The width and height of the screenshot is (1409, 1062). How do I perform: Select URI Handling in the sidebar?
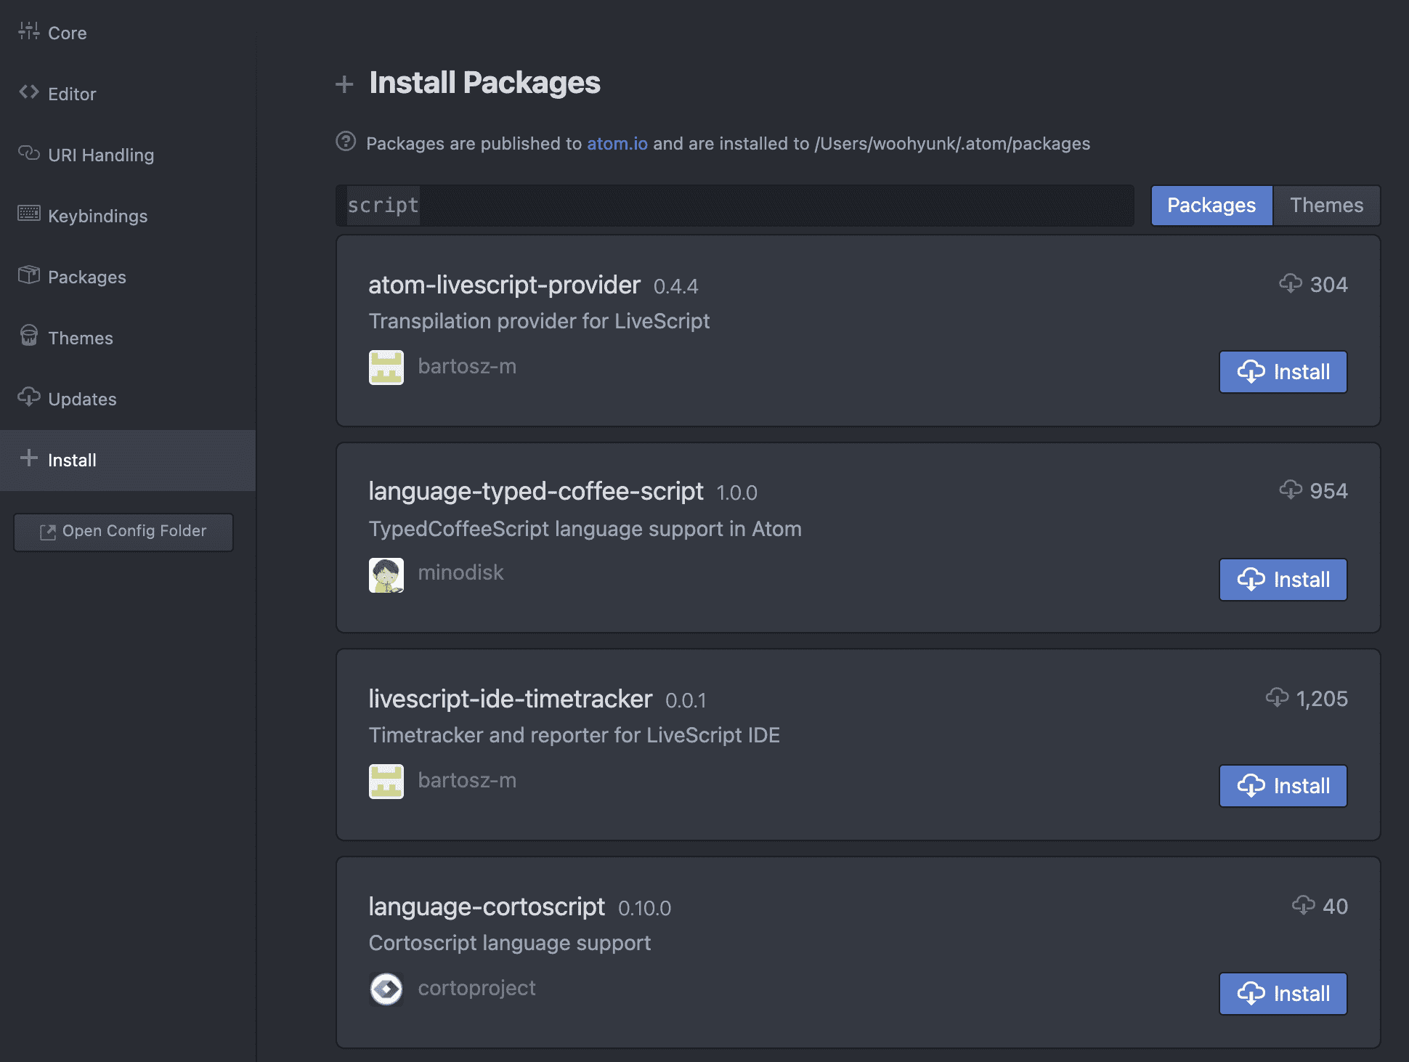[127, 155]
